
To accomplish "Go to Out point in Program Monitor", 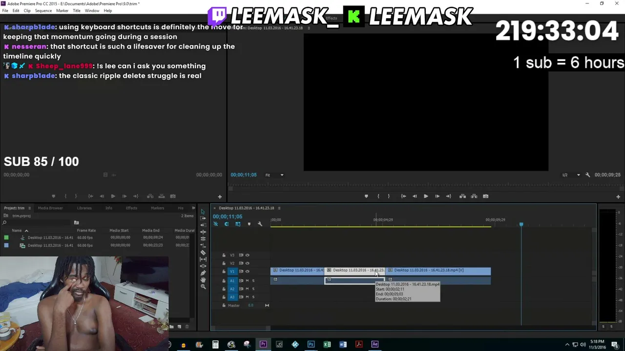I will [448, 196].
